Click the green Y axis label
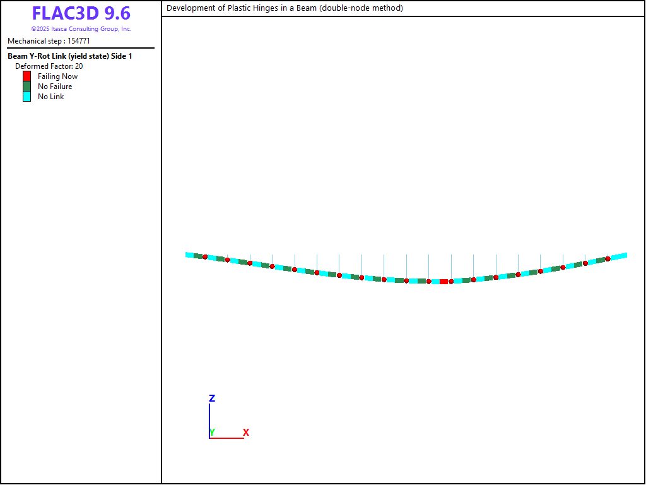 213,433
